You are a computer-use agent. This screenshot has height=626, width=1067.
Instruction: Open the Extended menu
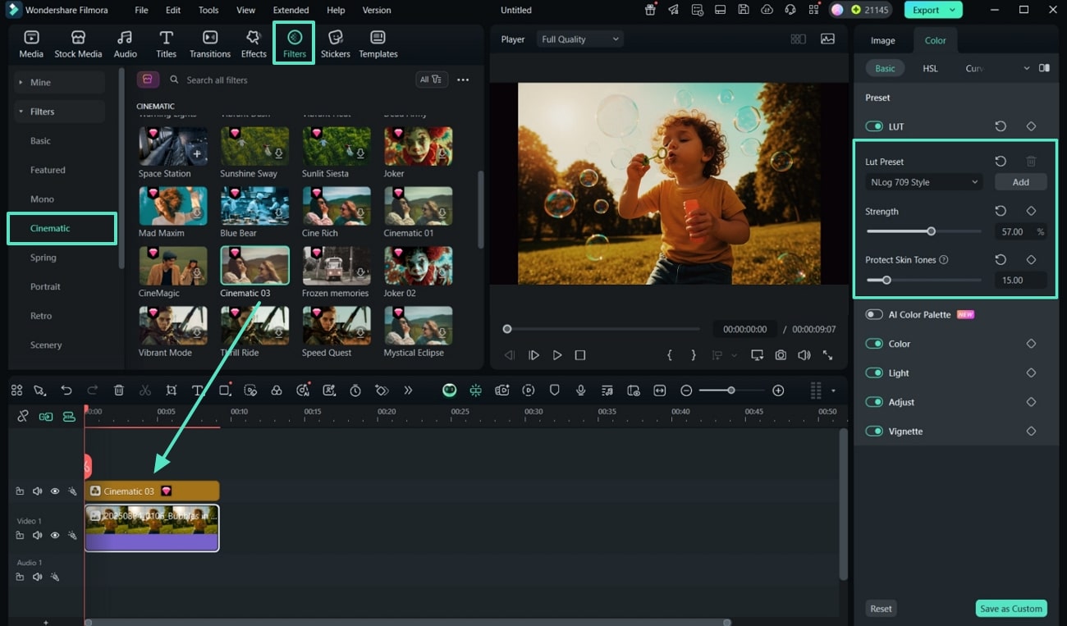click(291, 10)
